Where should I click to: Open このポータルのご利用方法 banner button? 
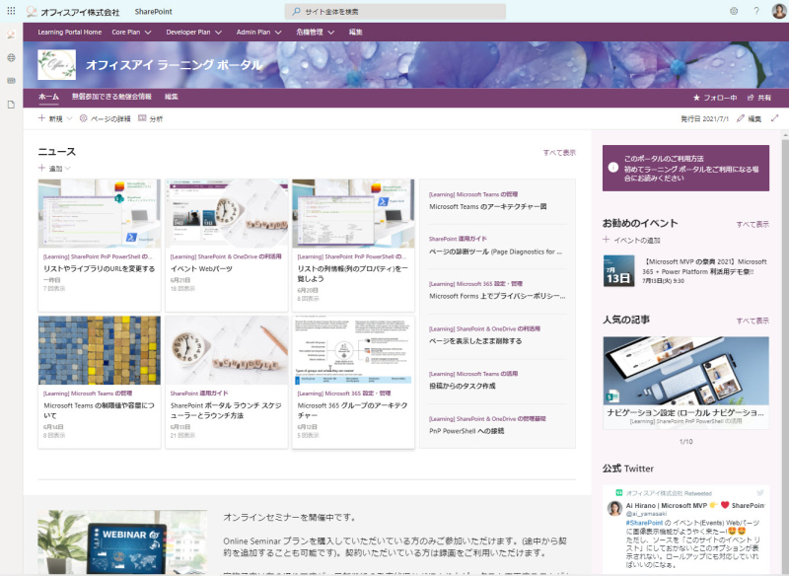pyautogui.click(x=685, y=168)
